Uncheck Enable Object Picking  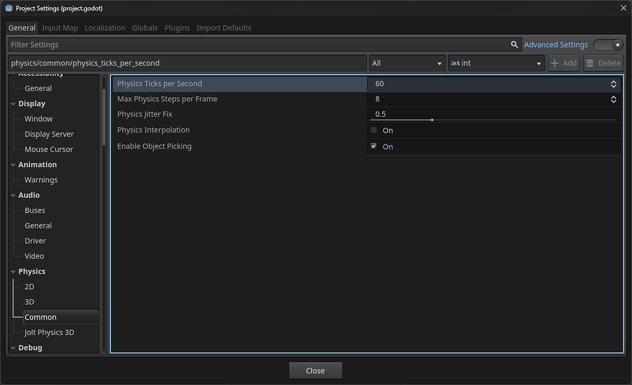pos(373,145)
